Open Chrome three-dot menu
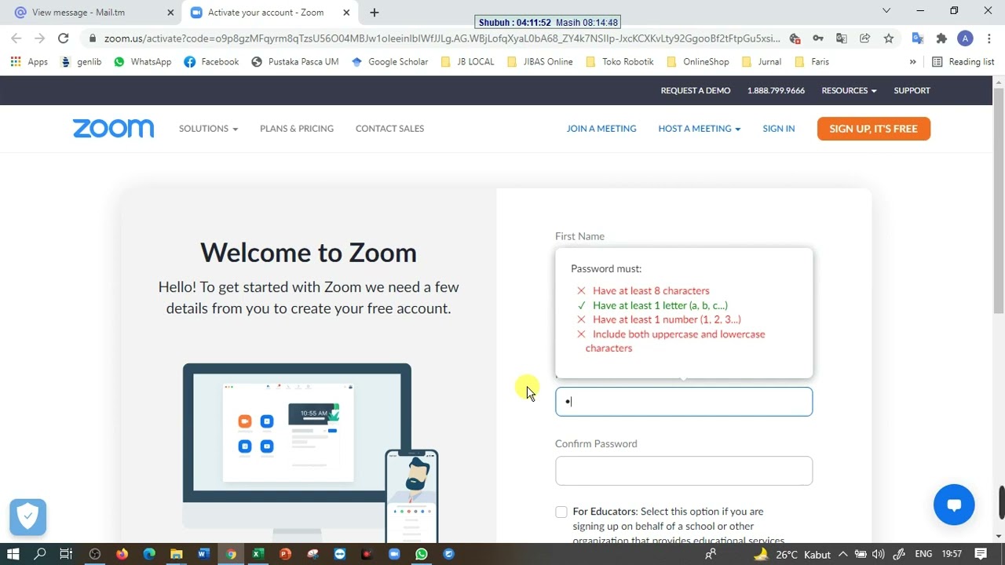The height and width of the screenshot is (565, 1005). tap(989, 38)
